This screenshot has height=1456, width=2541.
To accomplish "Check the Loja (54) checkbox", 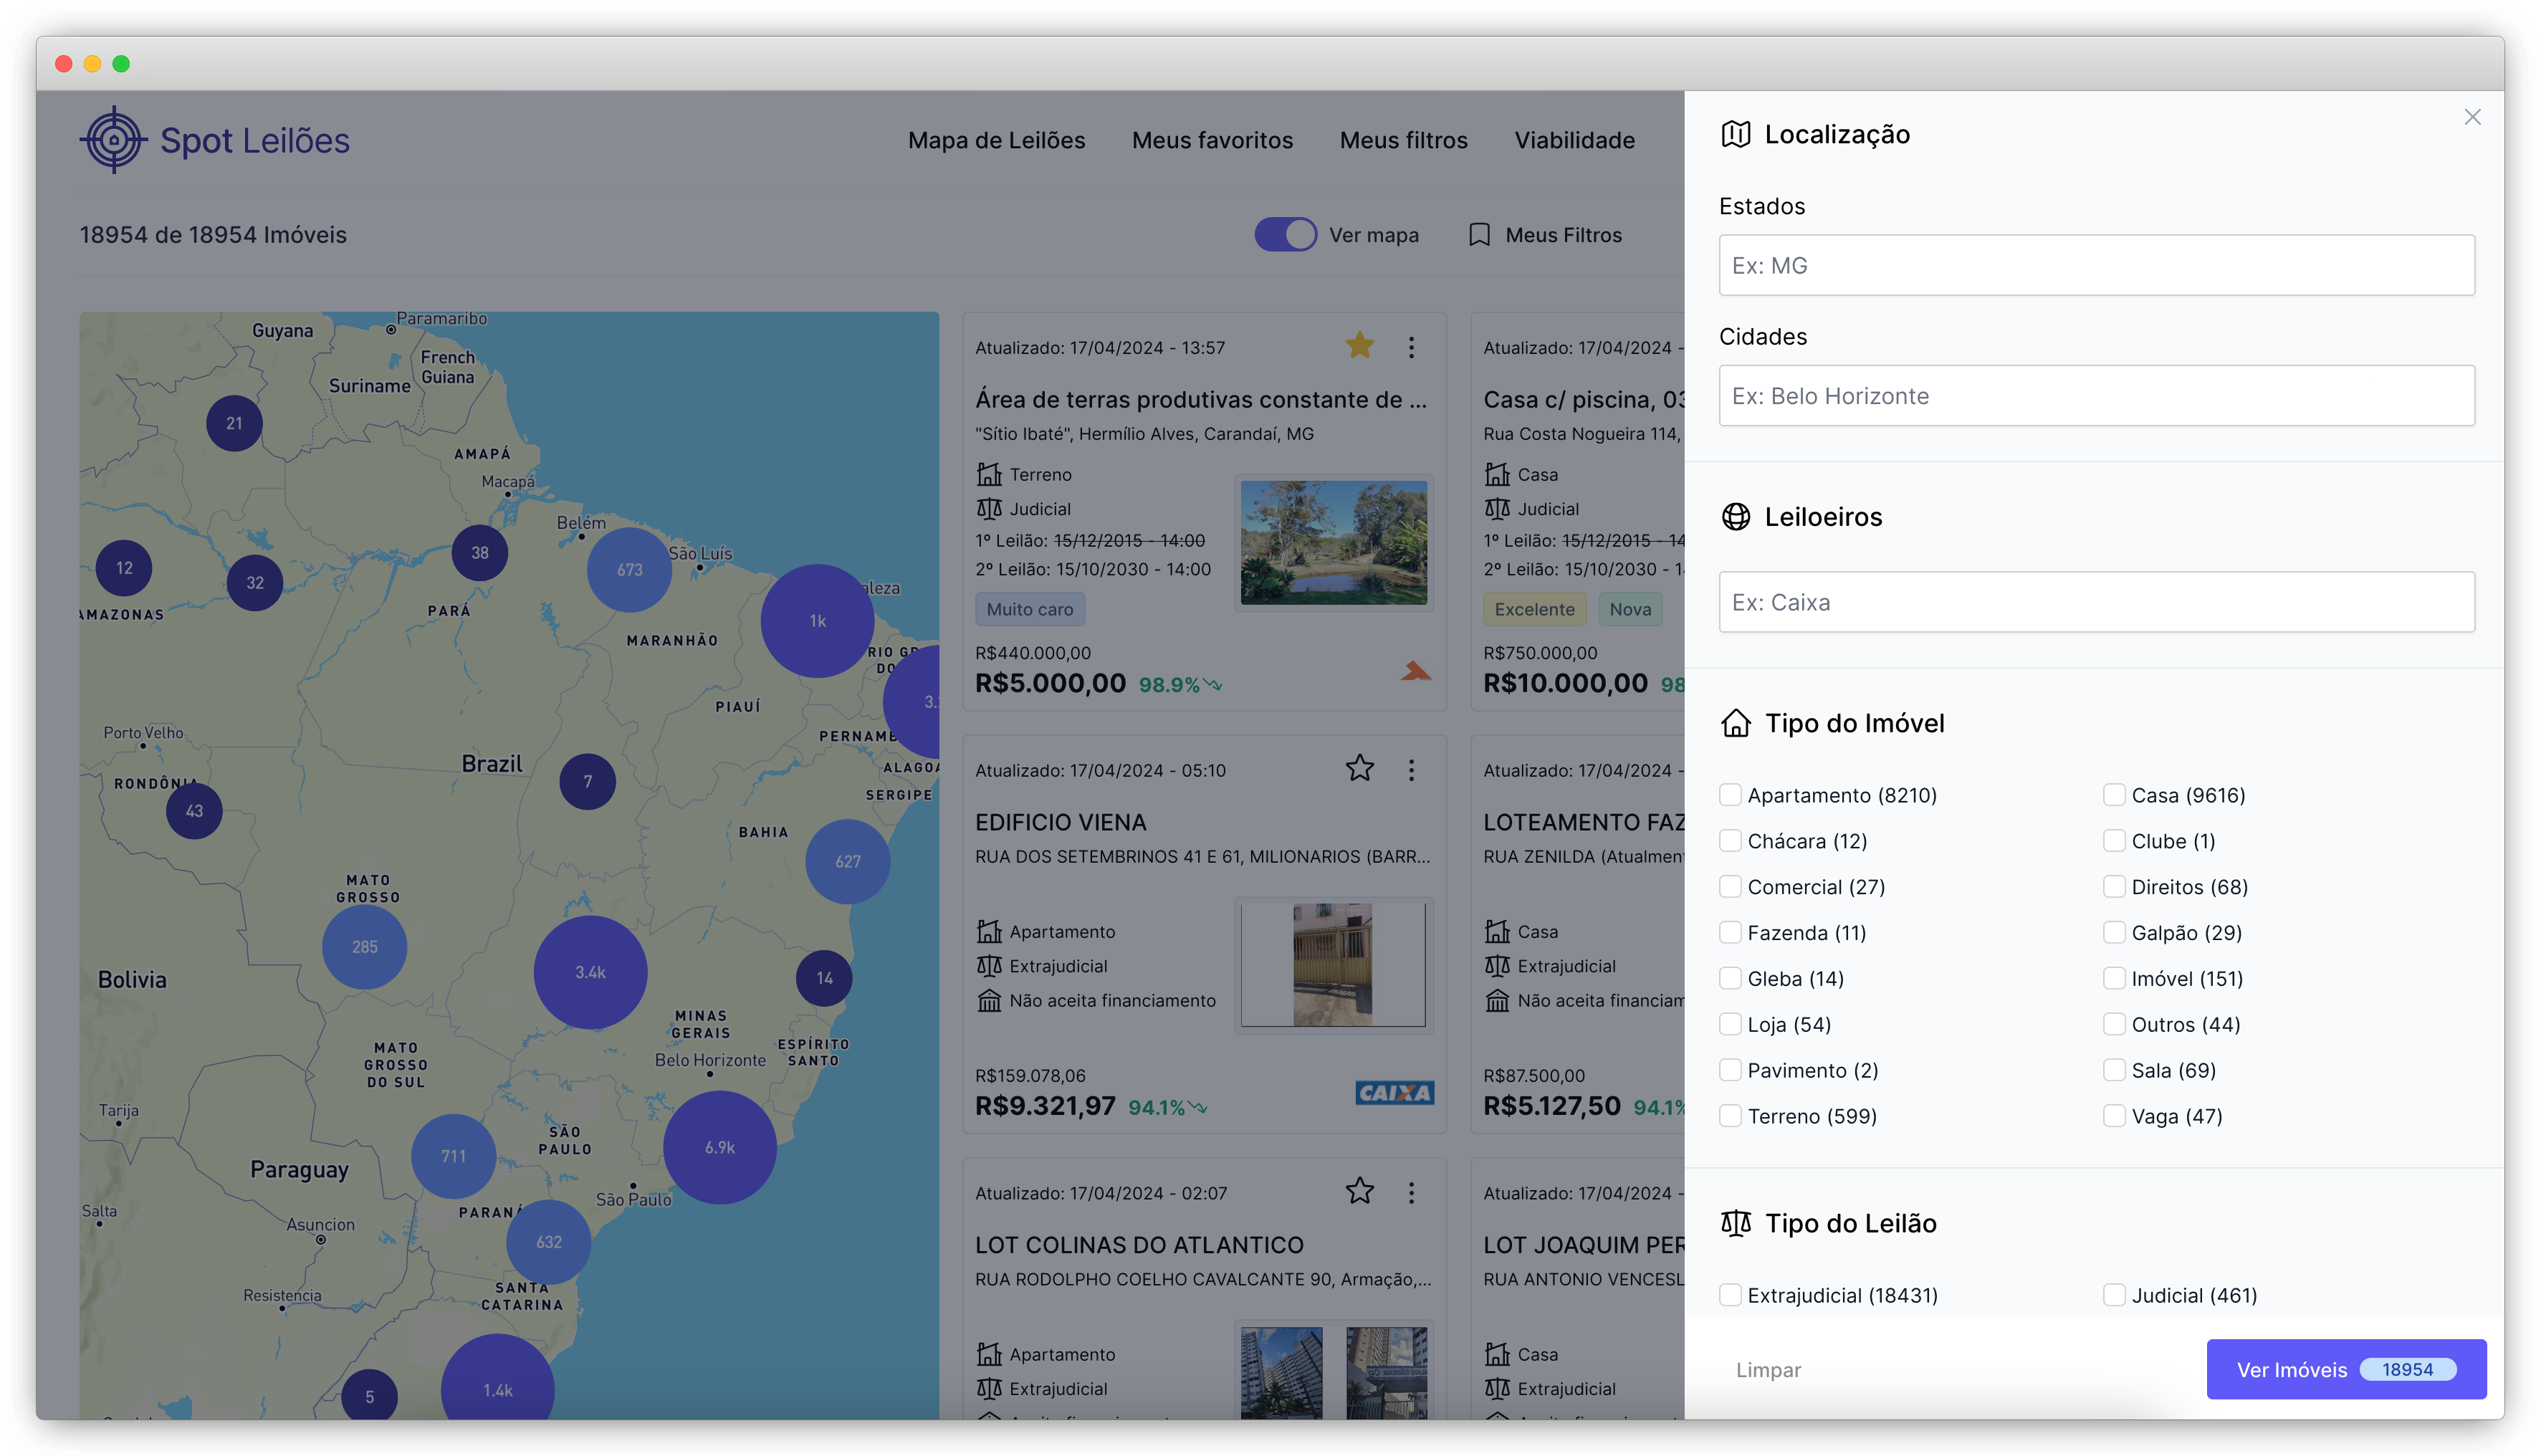I will point(1729,1024).
